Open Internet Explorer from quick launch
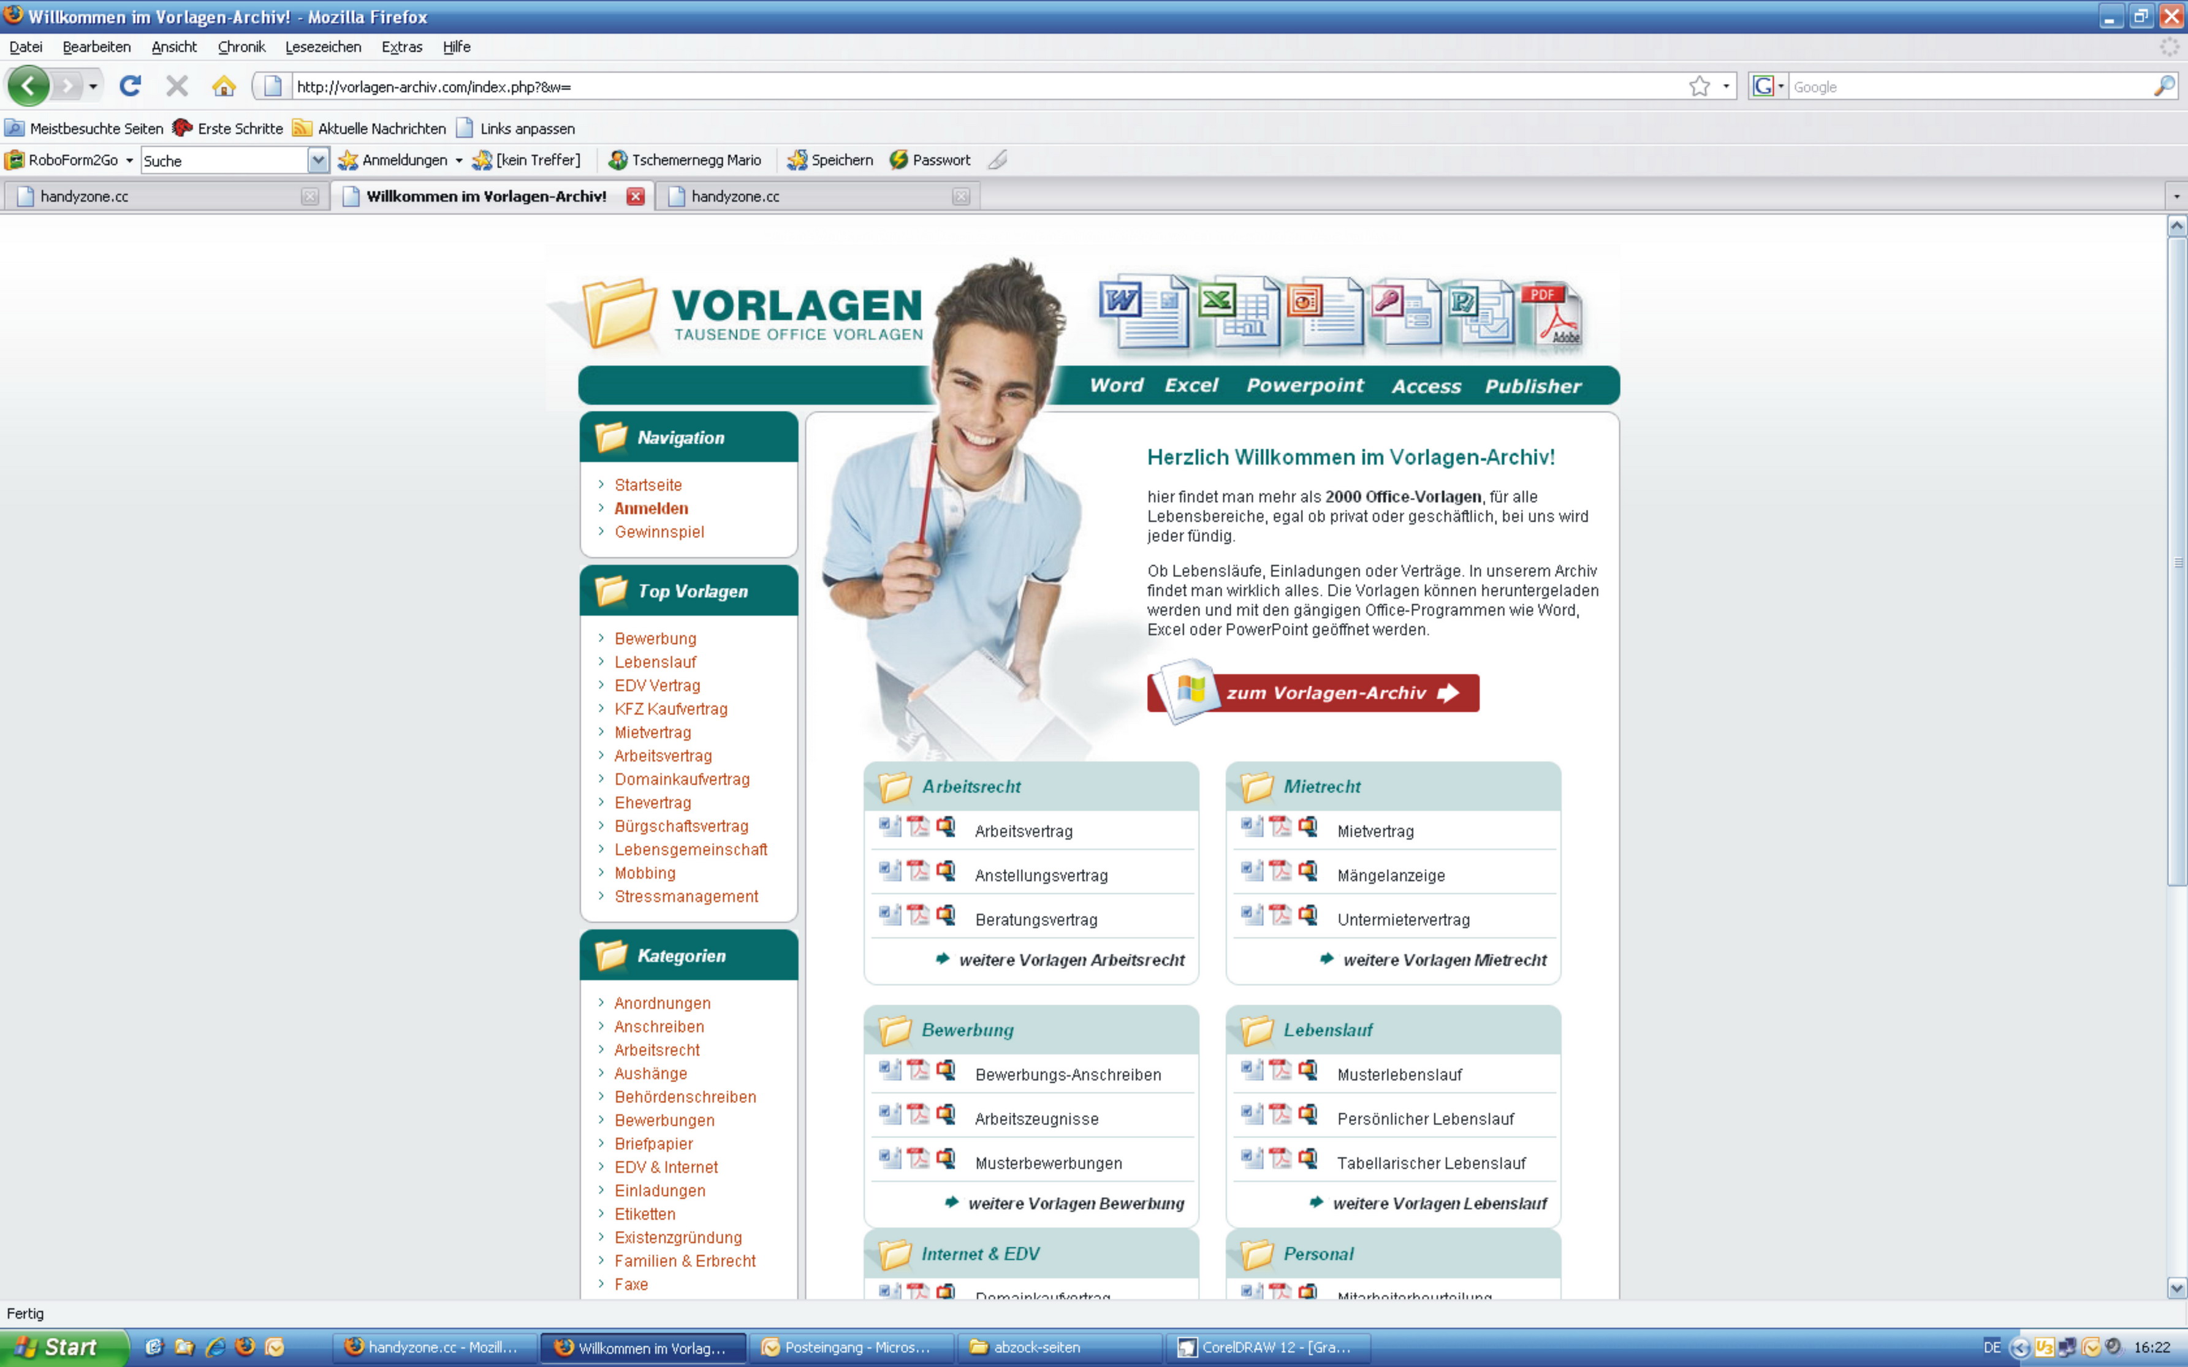Screen dimensions: 2188x1367 point(215,1347)
